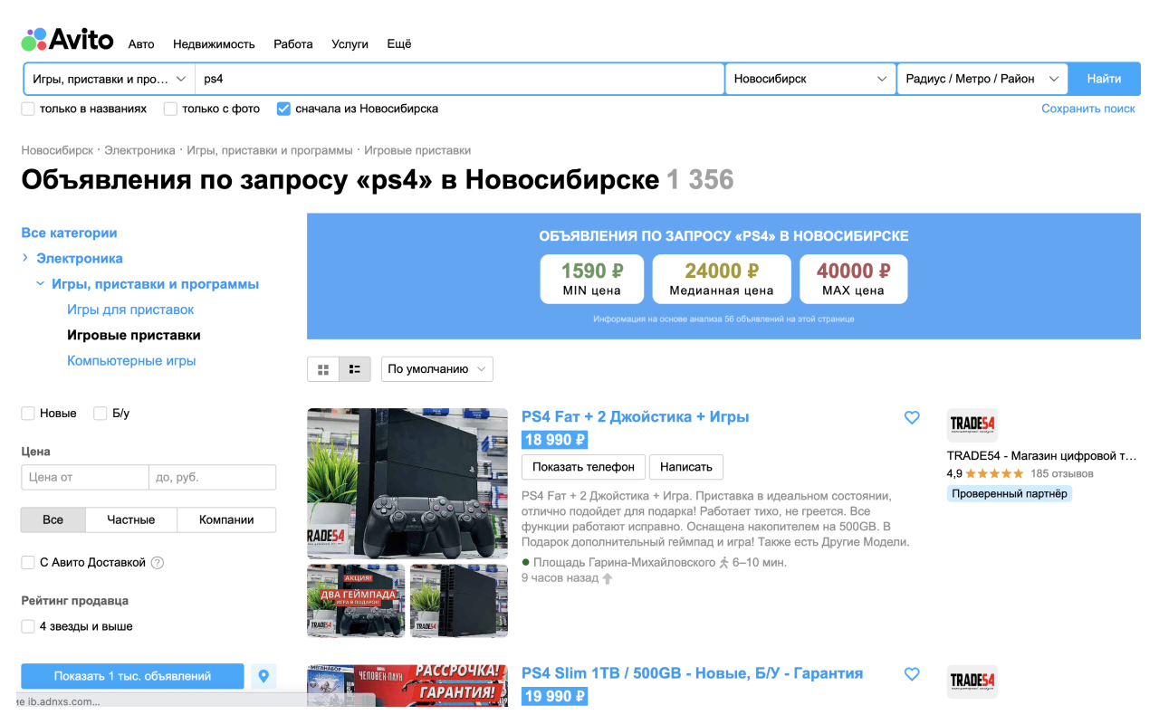Open 'Услуги' top navigation item

(x=350, y=43)
